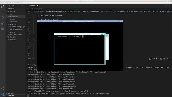Switch to the PROBLEMS panel tab

(x=31, y=59)
